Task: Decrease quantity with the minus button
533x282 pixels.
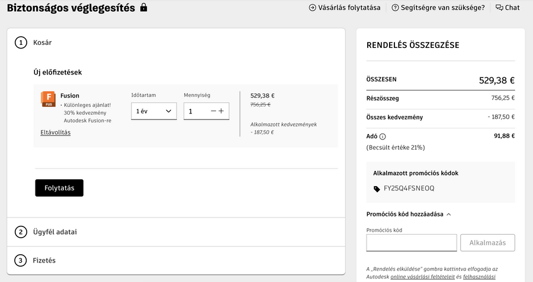Action: point(213,111)
